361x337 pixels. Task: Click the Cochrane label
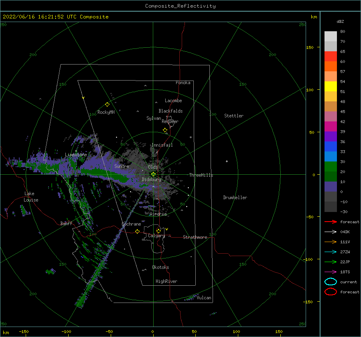[131, 224]
